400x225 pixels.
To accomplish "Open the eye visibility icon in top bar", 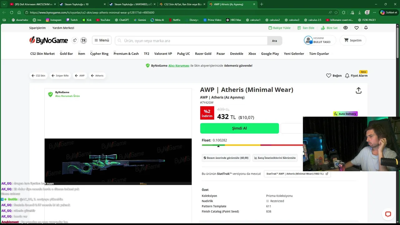I will coord(346,28).
